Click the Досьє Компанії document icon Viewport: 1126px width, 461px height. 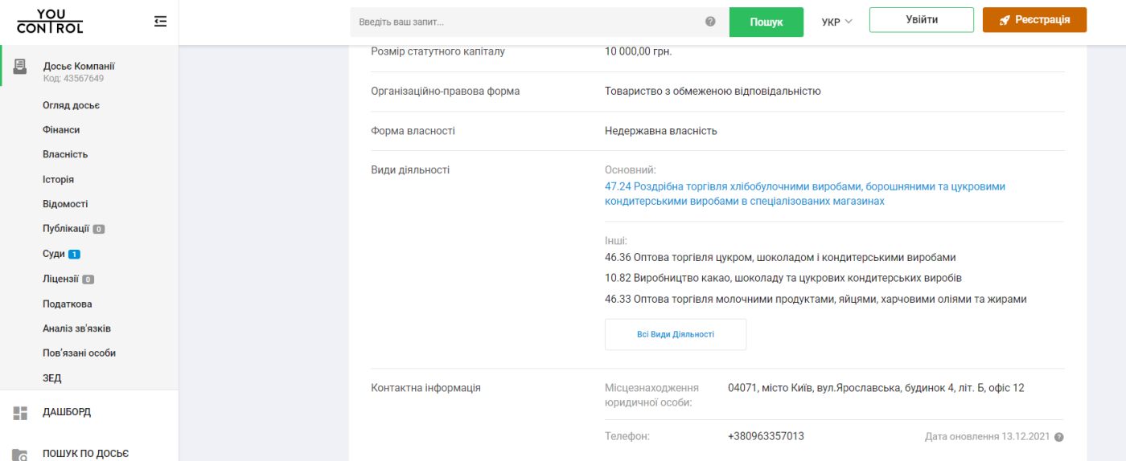point(20,67)
